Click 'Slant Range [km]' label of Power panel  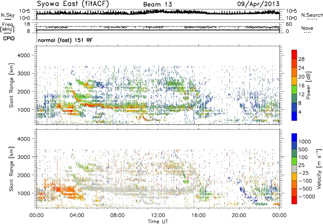(x=11, y=85)
